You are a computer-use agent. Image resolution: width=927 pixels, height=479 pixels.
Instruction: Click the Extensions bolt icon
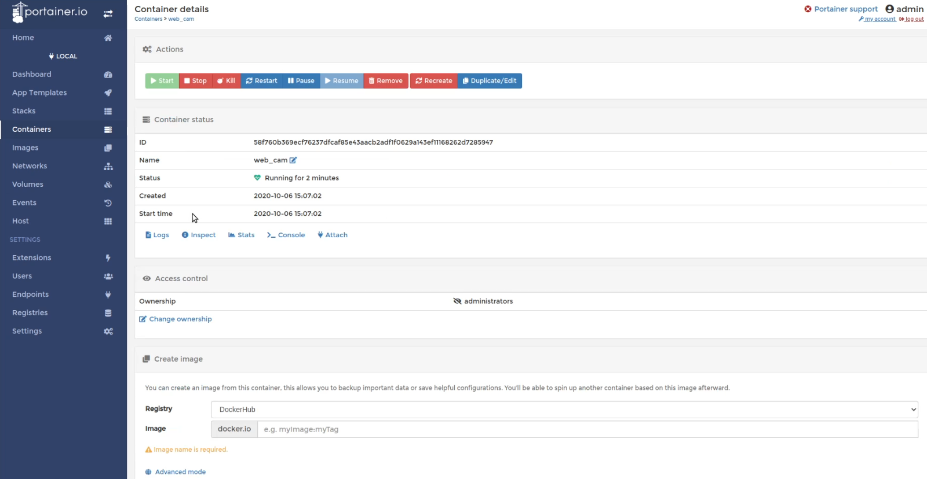click(x=108, y=258)
